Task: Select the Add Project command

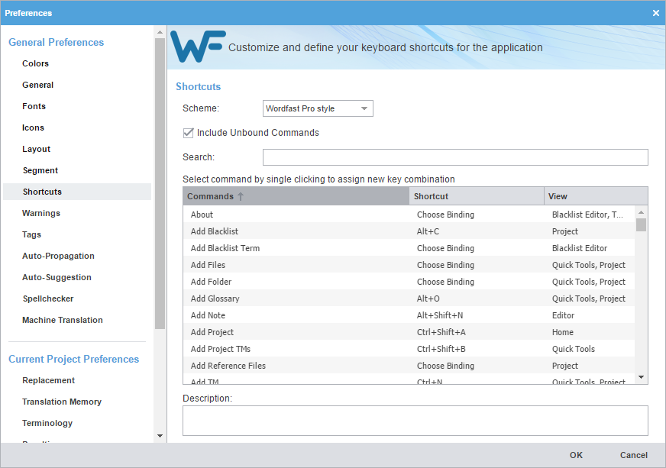Action: 409,331
